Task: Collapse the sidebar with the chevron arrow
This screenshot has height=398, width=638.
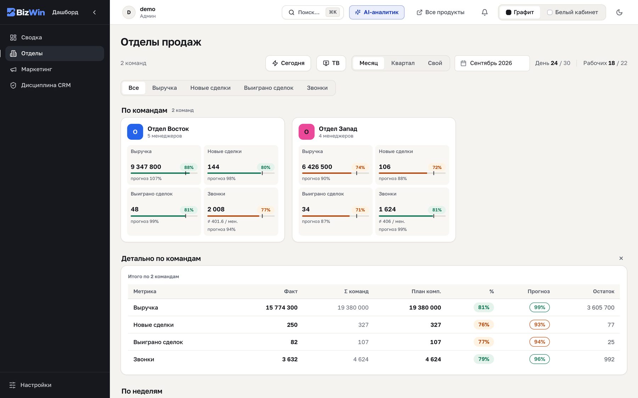Action: (x=94, y=12)
